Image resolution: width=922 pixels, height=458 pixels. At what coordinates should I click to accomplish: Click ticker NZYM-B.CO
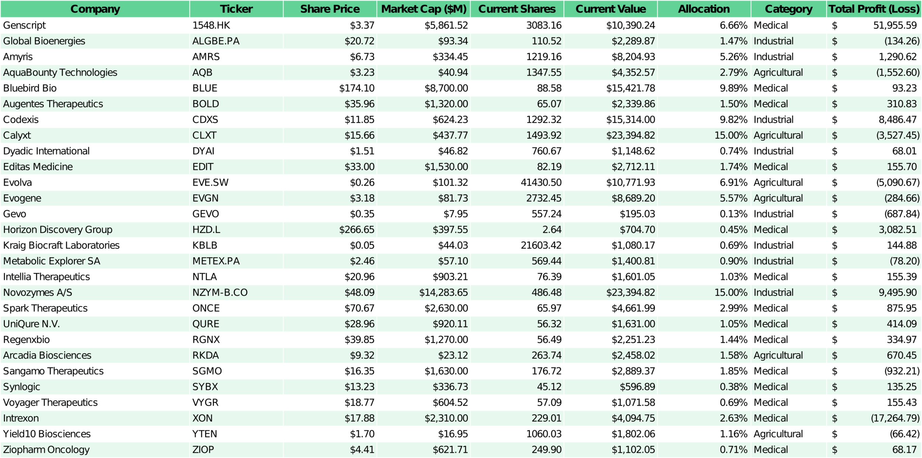[236, 292]
